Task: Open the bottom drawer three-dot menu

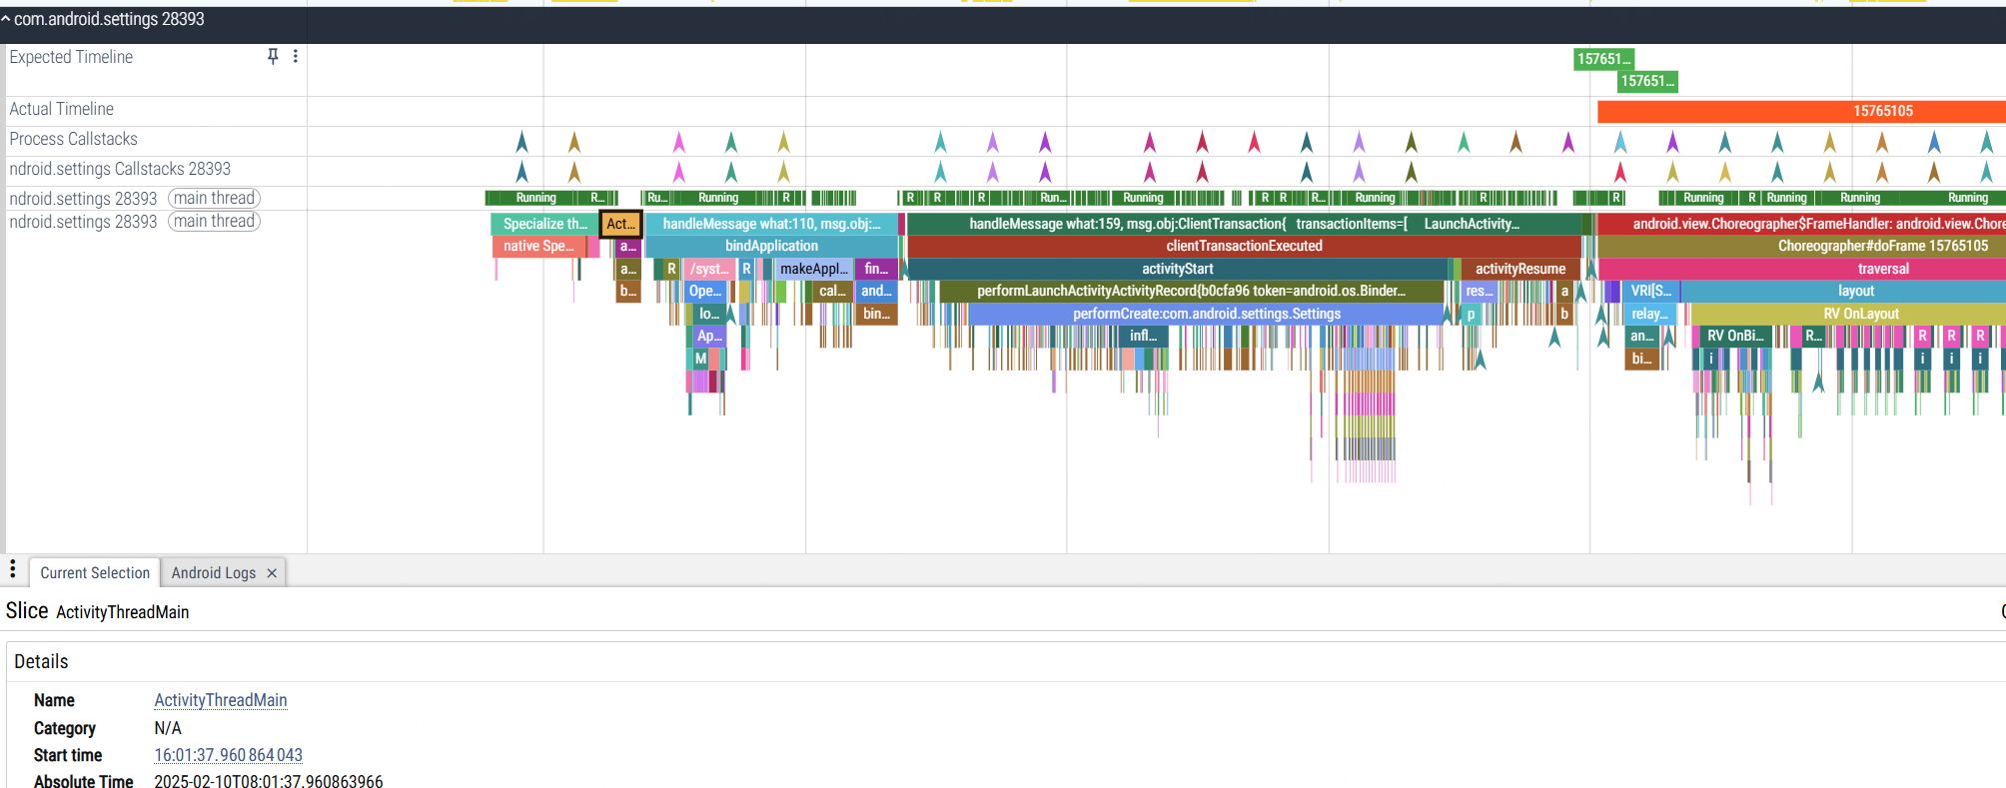Action: click(x=13, y=569)
